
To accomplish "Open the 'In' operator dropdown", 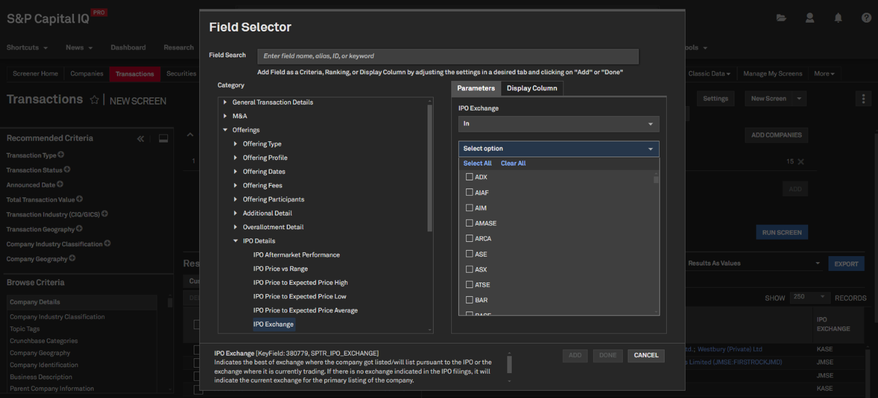I will pos(558,124).
